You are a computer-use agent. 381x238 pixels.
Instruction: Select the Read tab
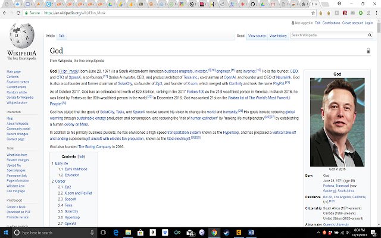[x=241, y=36]
